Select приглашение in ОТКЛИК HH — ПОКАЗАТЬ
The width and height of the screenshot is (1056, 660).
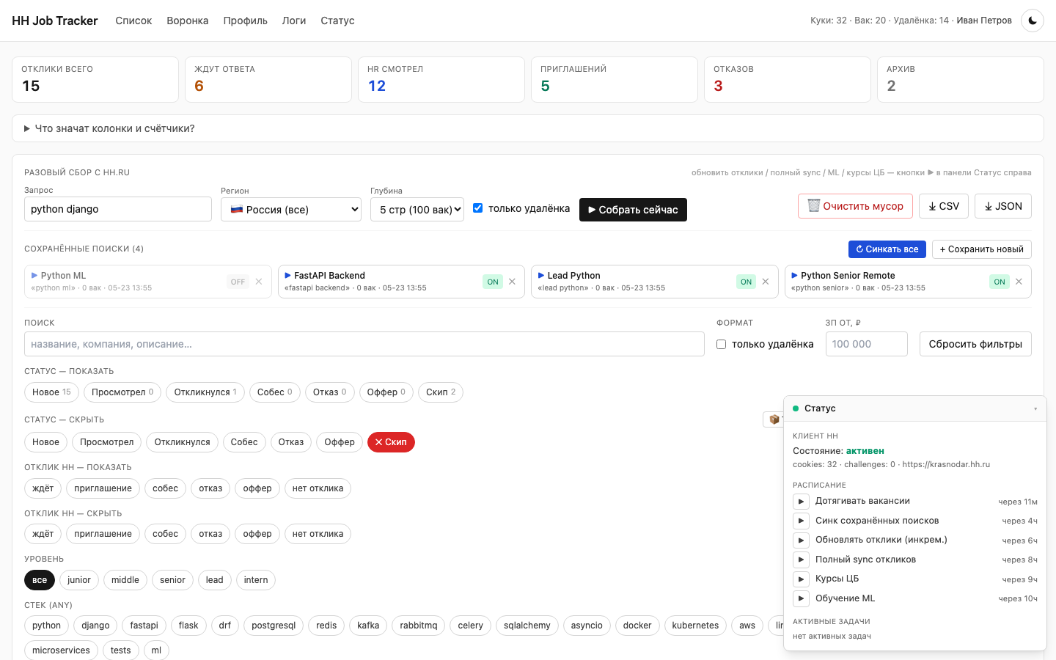pos(103,488)
